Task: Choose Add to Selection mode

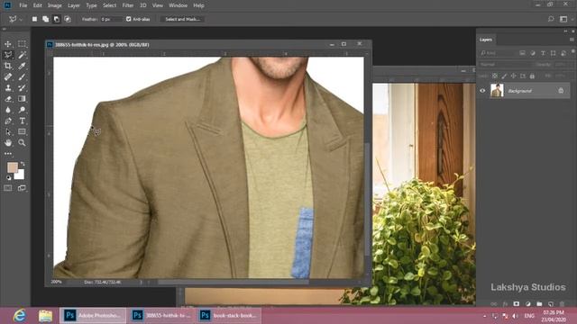Action: click(x=46, y=19)
